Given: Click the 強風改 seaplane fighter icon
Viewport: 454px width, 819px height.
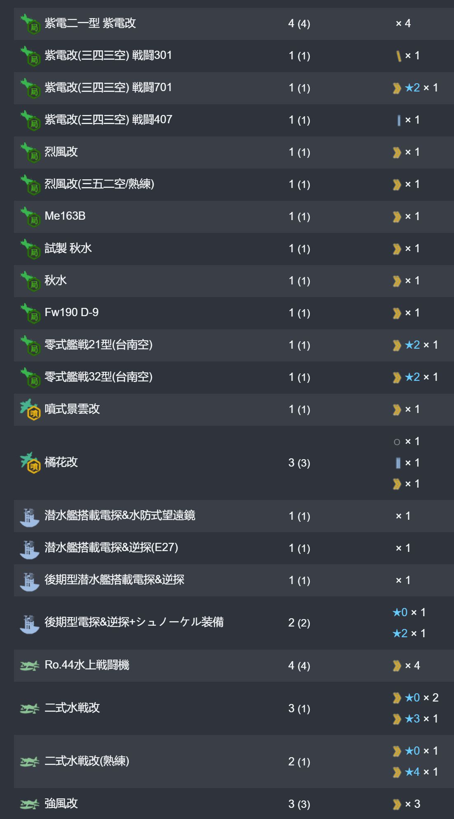Looking at the screenshot, I should (x=30, y=804).
